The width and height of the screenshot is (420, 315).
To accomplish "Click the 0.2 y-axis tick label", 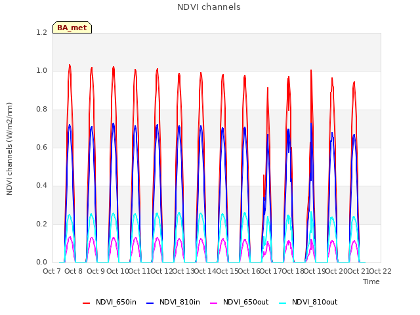I will pos(41,224).
